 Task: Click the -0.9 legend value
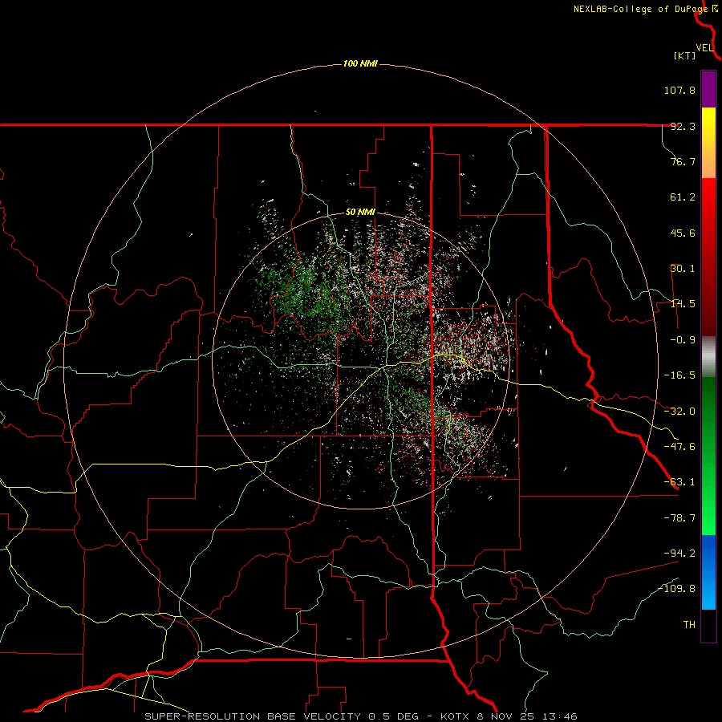(x=683, y=340)
